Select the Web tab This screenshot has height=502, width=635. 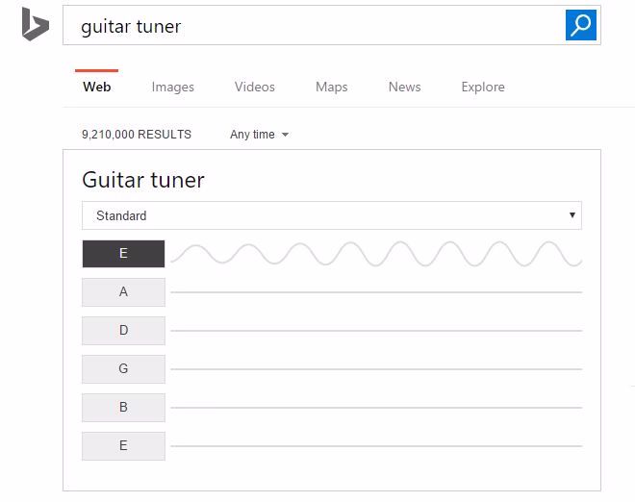(x=97, y=87)
